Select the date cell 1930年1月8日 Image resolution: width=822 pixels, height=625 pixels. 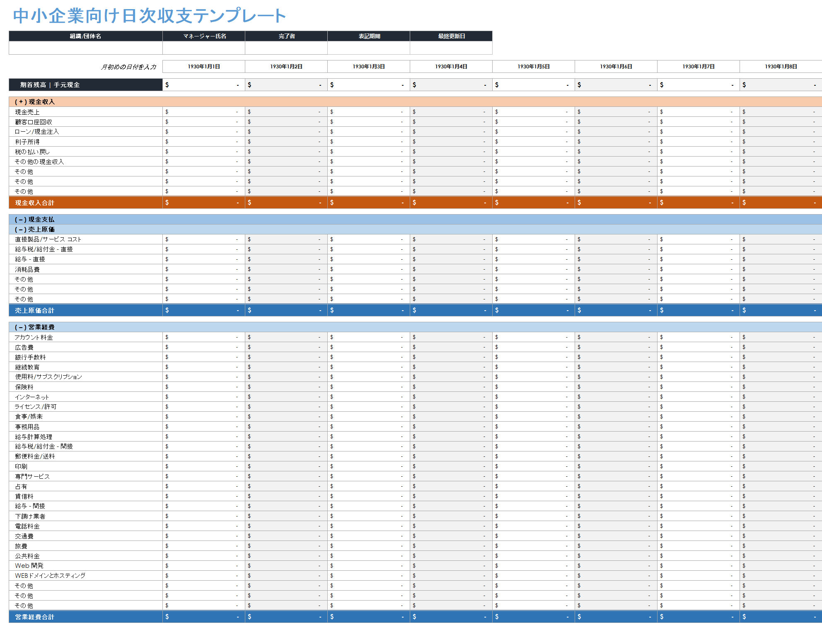[x=781, y=66]
